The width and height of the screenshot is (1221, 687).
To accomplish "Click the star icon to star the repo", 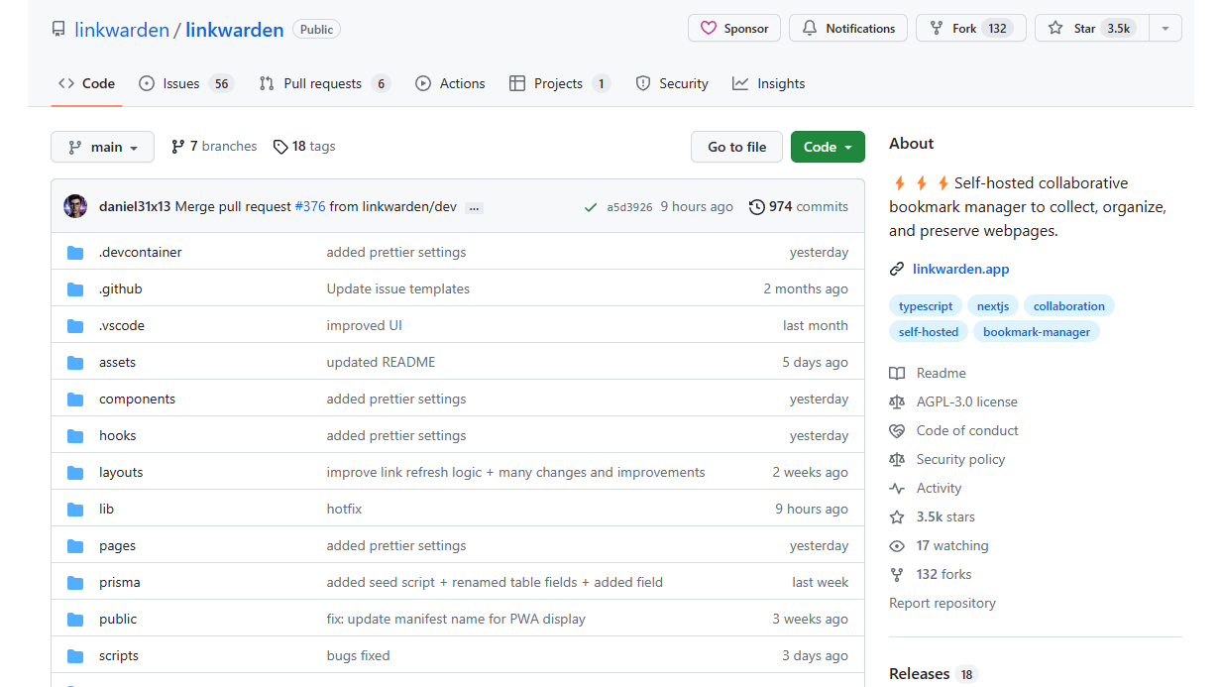I will 1056,28.
